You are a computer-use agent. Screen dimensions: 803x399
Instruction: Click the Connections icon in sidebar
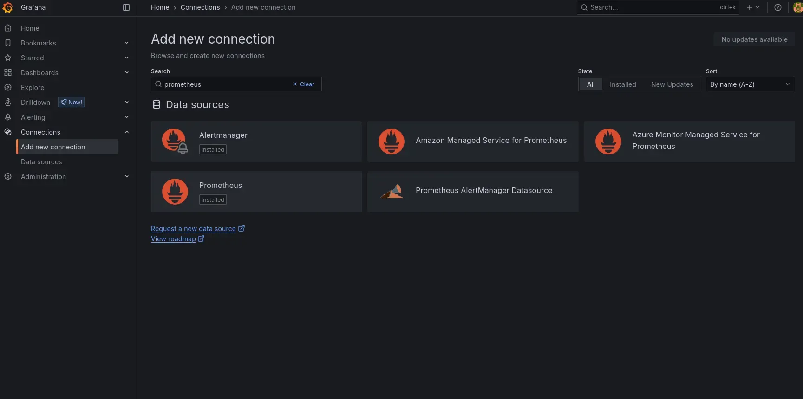(8, 132)
